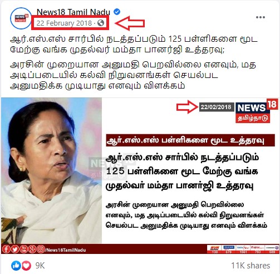Click the Instagram icon in image footer
Viewport: 280px width, 274px height.
pos(41,249)
